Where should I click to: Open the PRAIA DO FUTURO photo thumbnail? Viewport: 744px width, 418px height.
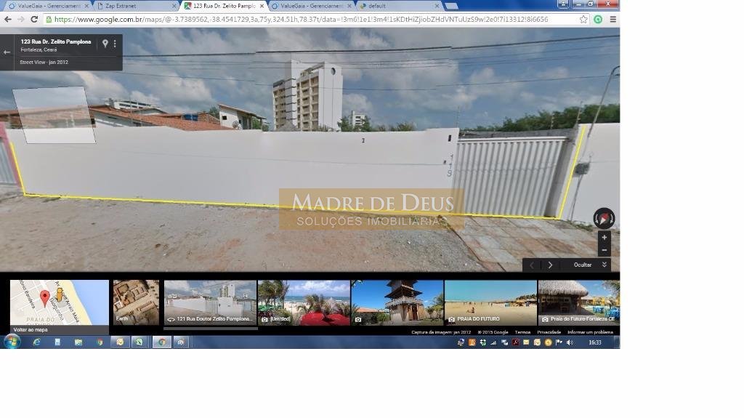(490, 302)
